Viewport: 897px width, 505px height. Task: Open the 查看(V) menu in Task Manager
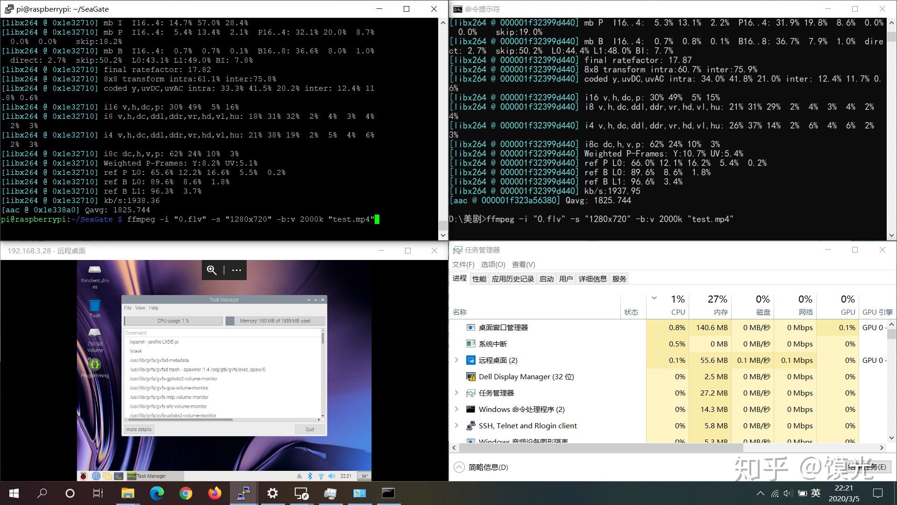524,264
